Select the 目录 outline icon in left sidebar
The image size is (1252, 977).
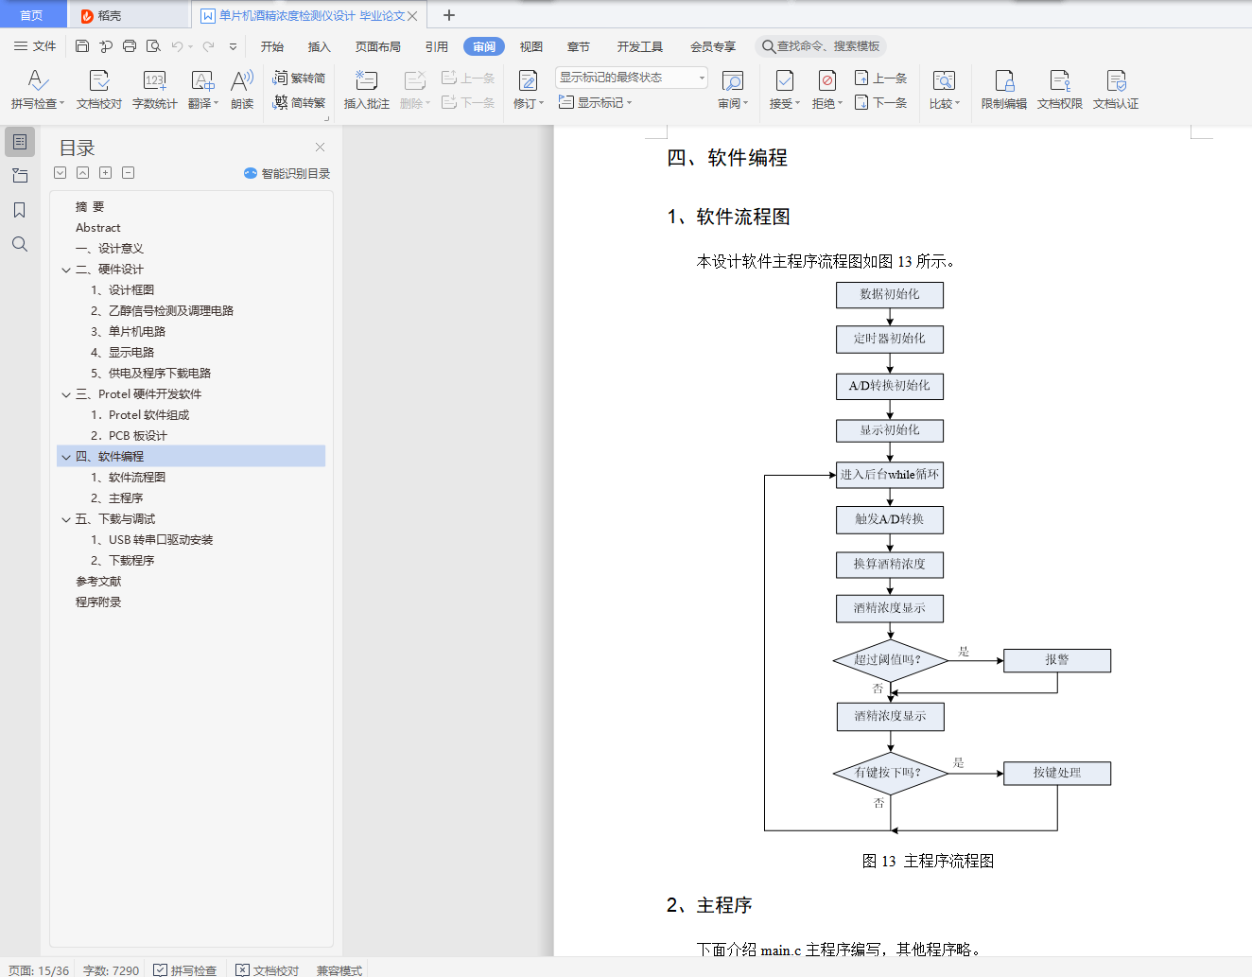20,142
